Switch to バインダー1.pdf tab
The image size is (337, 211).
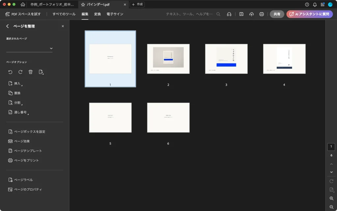tap(98, 5)
